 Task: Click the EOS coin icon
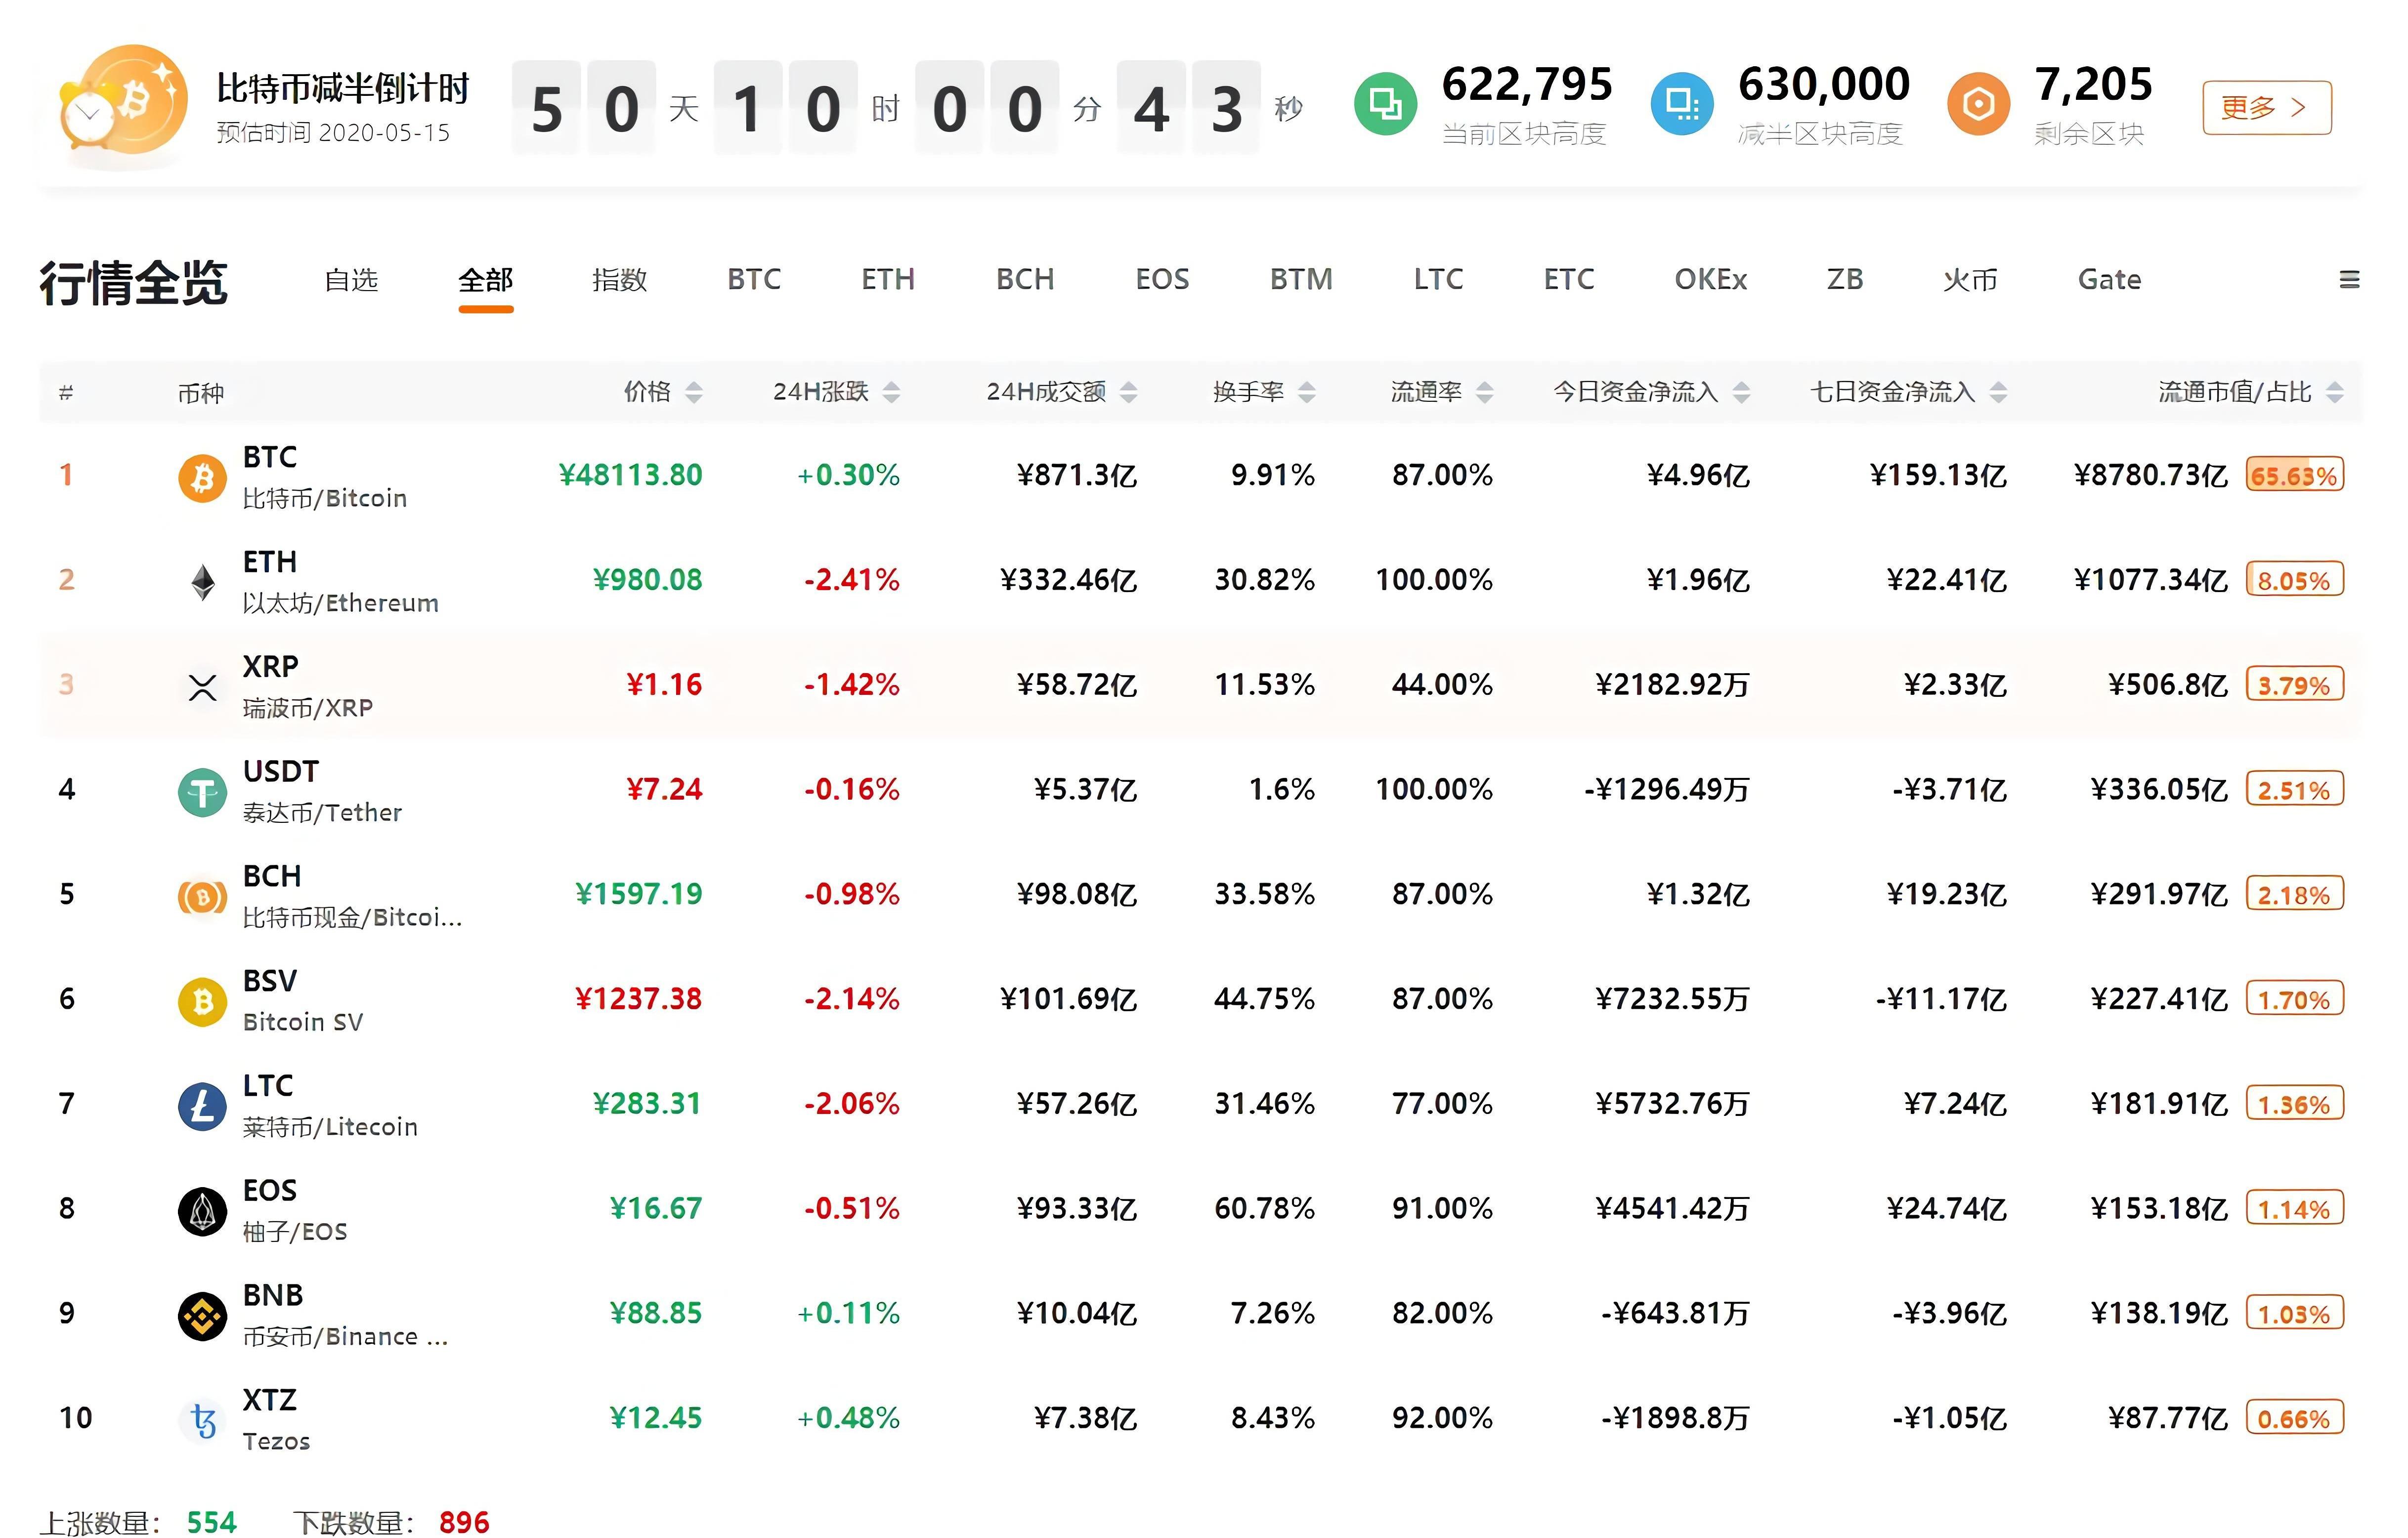pos(202,1211)
